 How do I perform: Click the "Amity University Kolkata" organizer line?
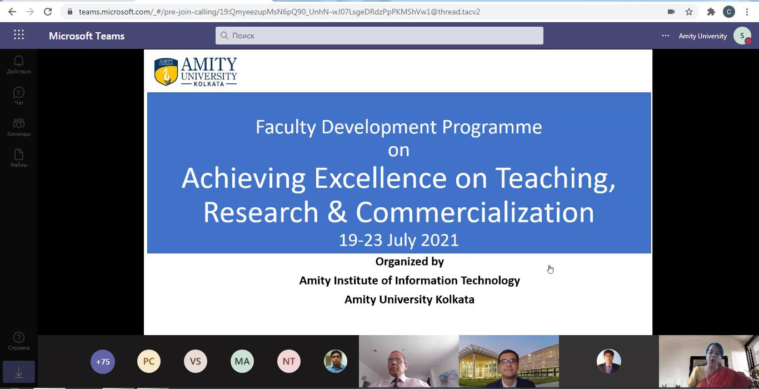pyautogui.click(x=410, y=300)
